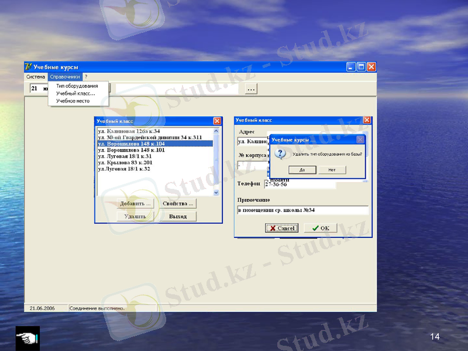
Task: Minimize the Учебные курсы main window
Action: tap(351, 67)
